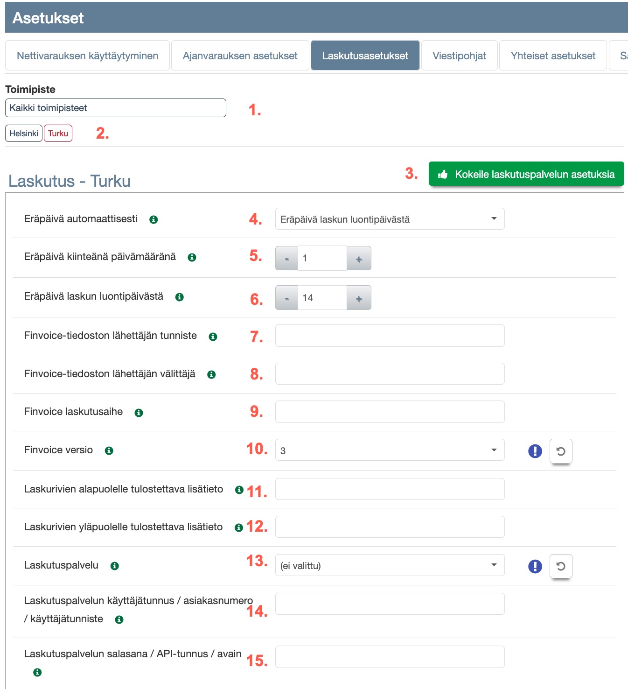Click the reset icon for Finvoice versio

coord(561,451)
